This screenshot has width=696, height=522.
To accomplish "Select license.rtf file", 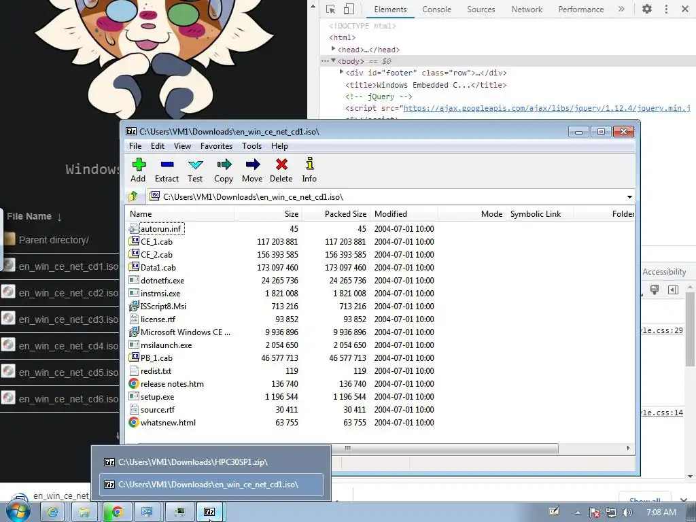I will [x=158, y=319].
